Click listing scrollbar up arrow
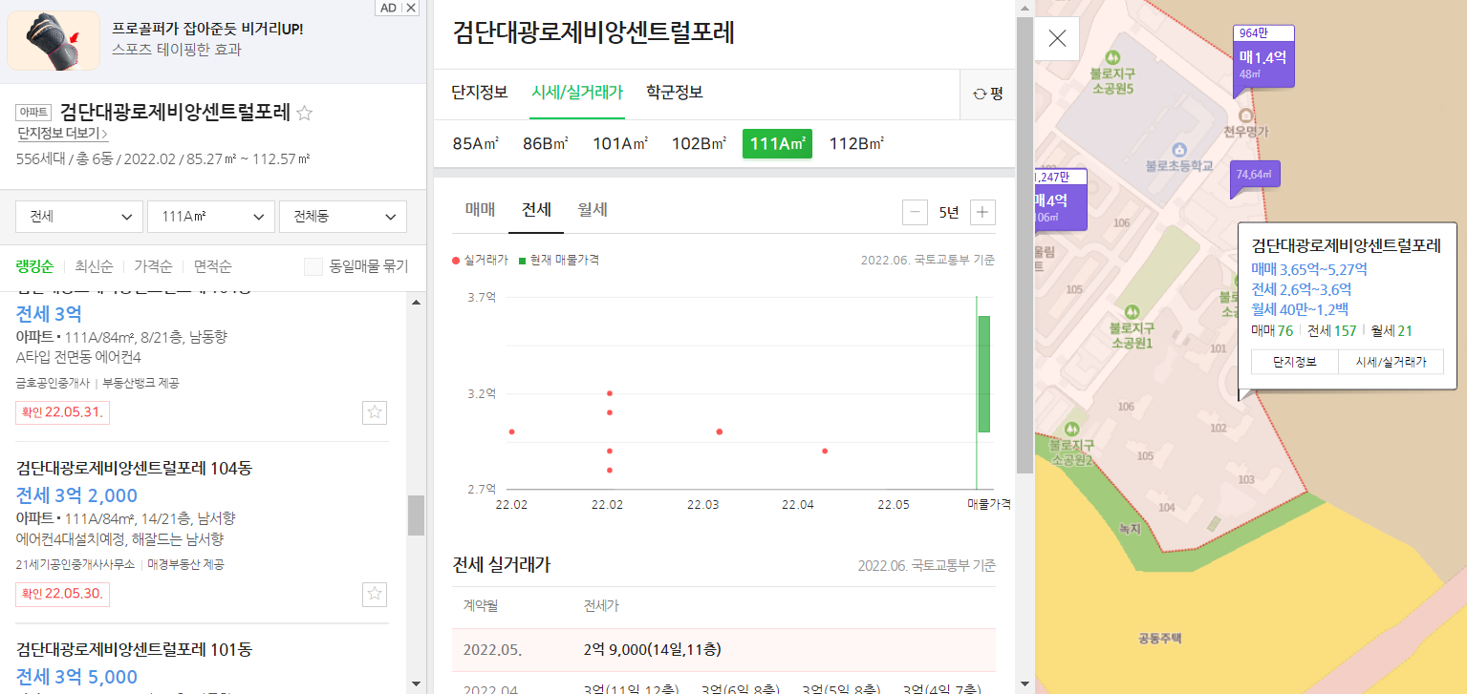Image resolution: width=1467 pixels, height=694 pixels. pos(416,302)
